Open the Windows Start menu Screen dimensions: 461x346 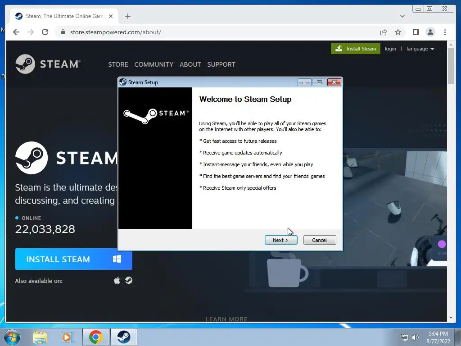click(12, 337)
